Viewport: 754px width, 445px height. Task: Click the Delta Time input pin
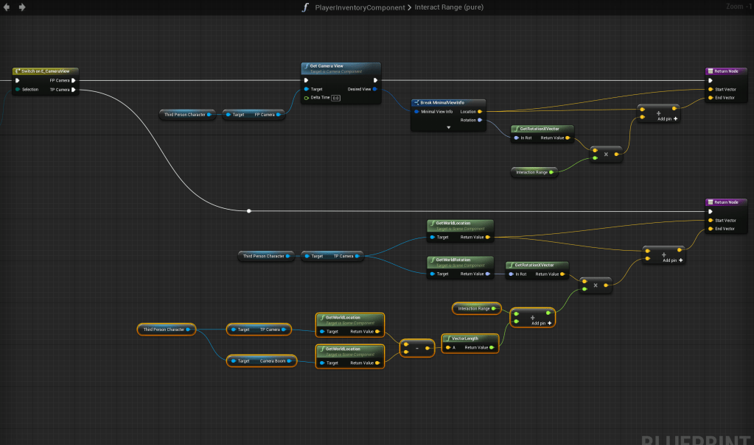pyautogui.click(x=307, y=98)
